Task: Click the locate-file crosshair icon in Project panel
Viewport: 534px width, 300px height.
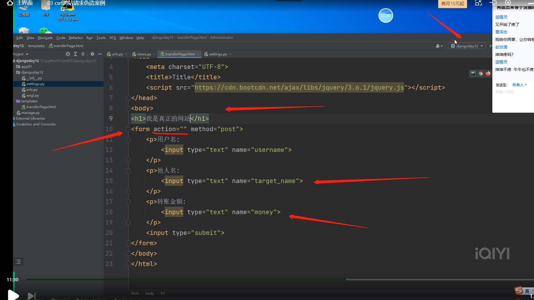Action: point(68,54)
